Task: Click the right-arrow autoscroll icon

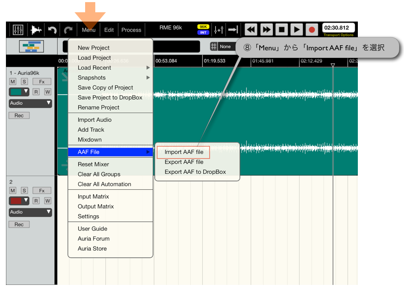Action: [x=233, y=30]
